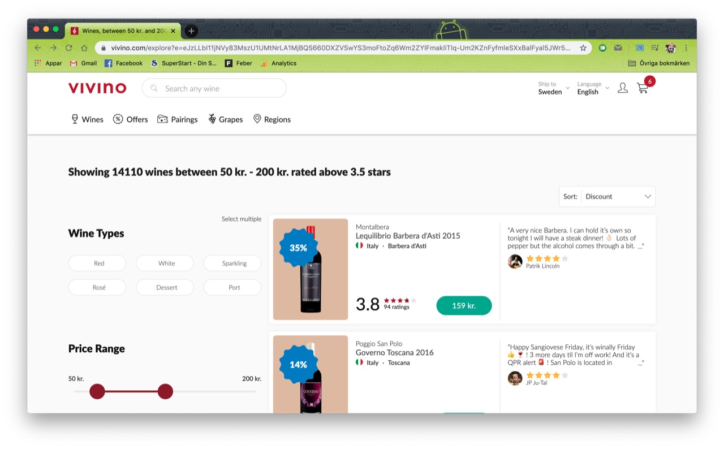Toggle the White wine type filter
The height and width of the screenshot is (449, 724).
(165, 263)
